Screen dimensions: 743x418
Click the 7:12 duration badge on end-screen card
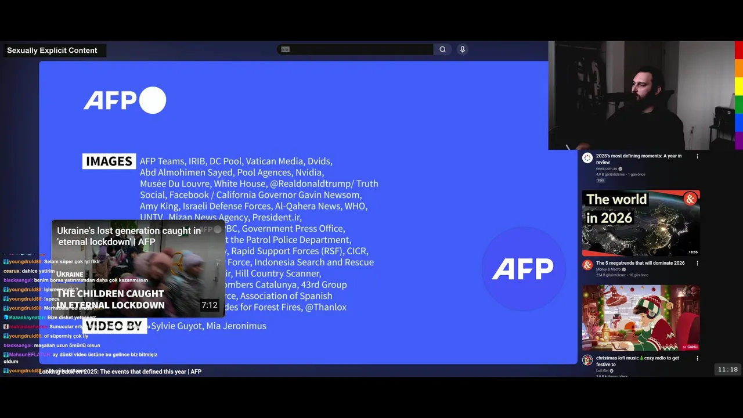coord(209,305)
